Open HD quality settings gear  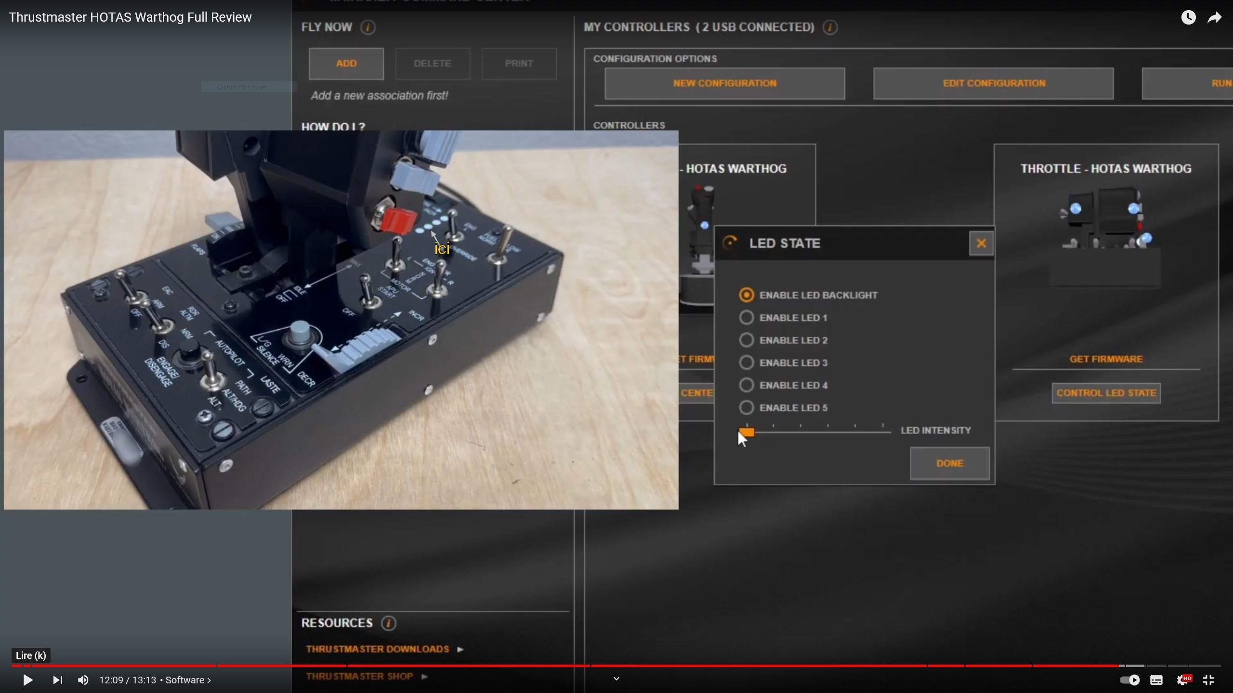(x=1182, y=680)
